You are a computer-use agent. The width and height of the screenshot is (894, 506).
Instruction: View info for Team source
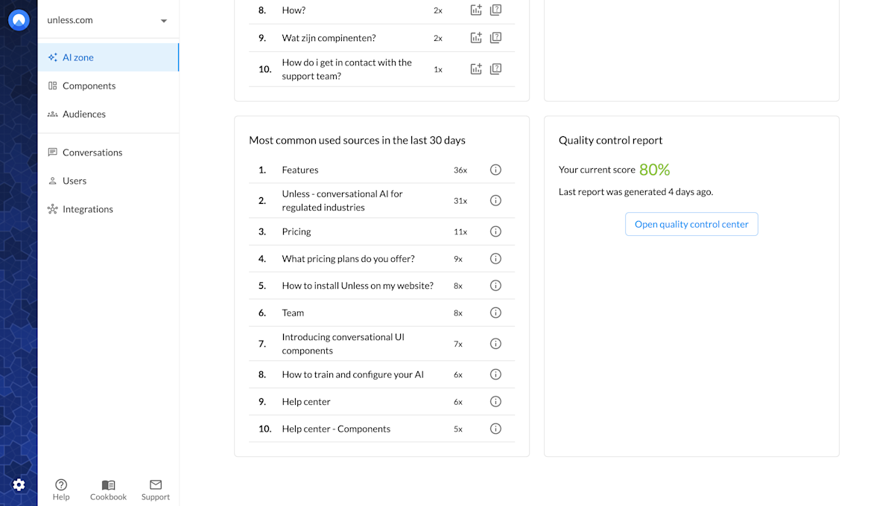pos(495,313)
